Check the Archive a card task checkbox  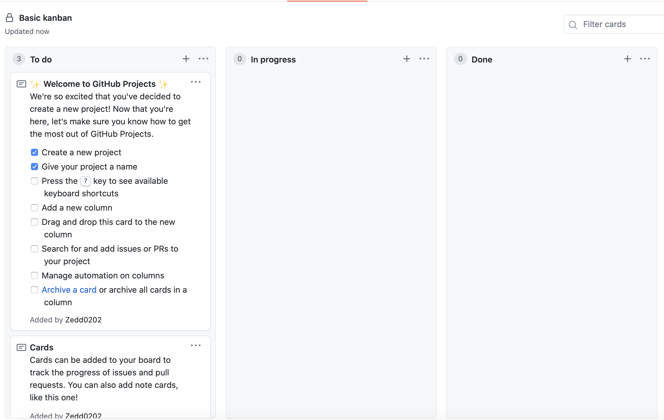tap(35, 290)
